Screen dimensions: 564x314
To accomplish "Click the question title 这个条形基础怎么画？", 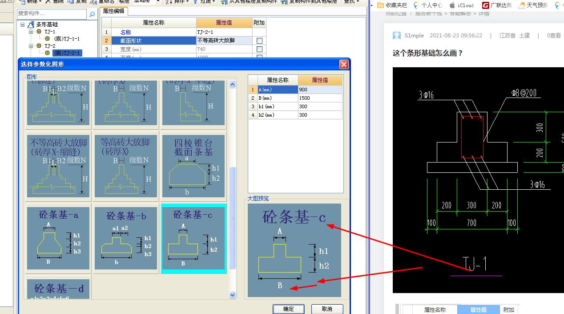I will click(x=428, y=53).
